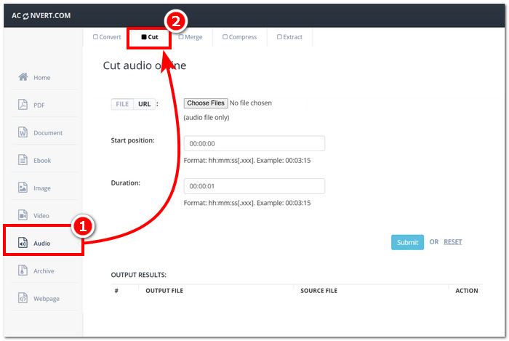
Task: Select FILE source toggle
Action: pyautogui.click(x=122, y=104)
